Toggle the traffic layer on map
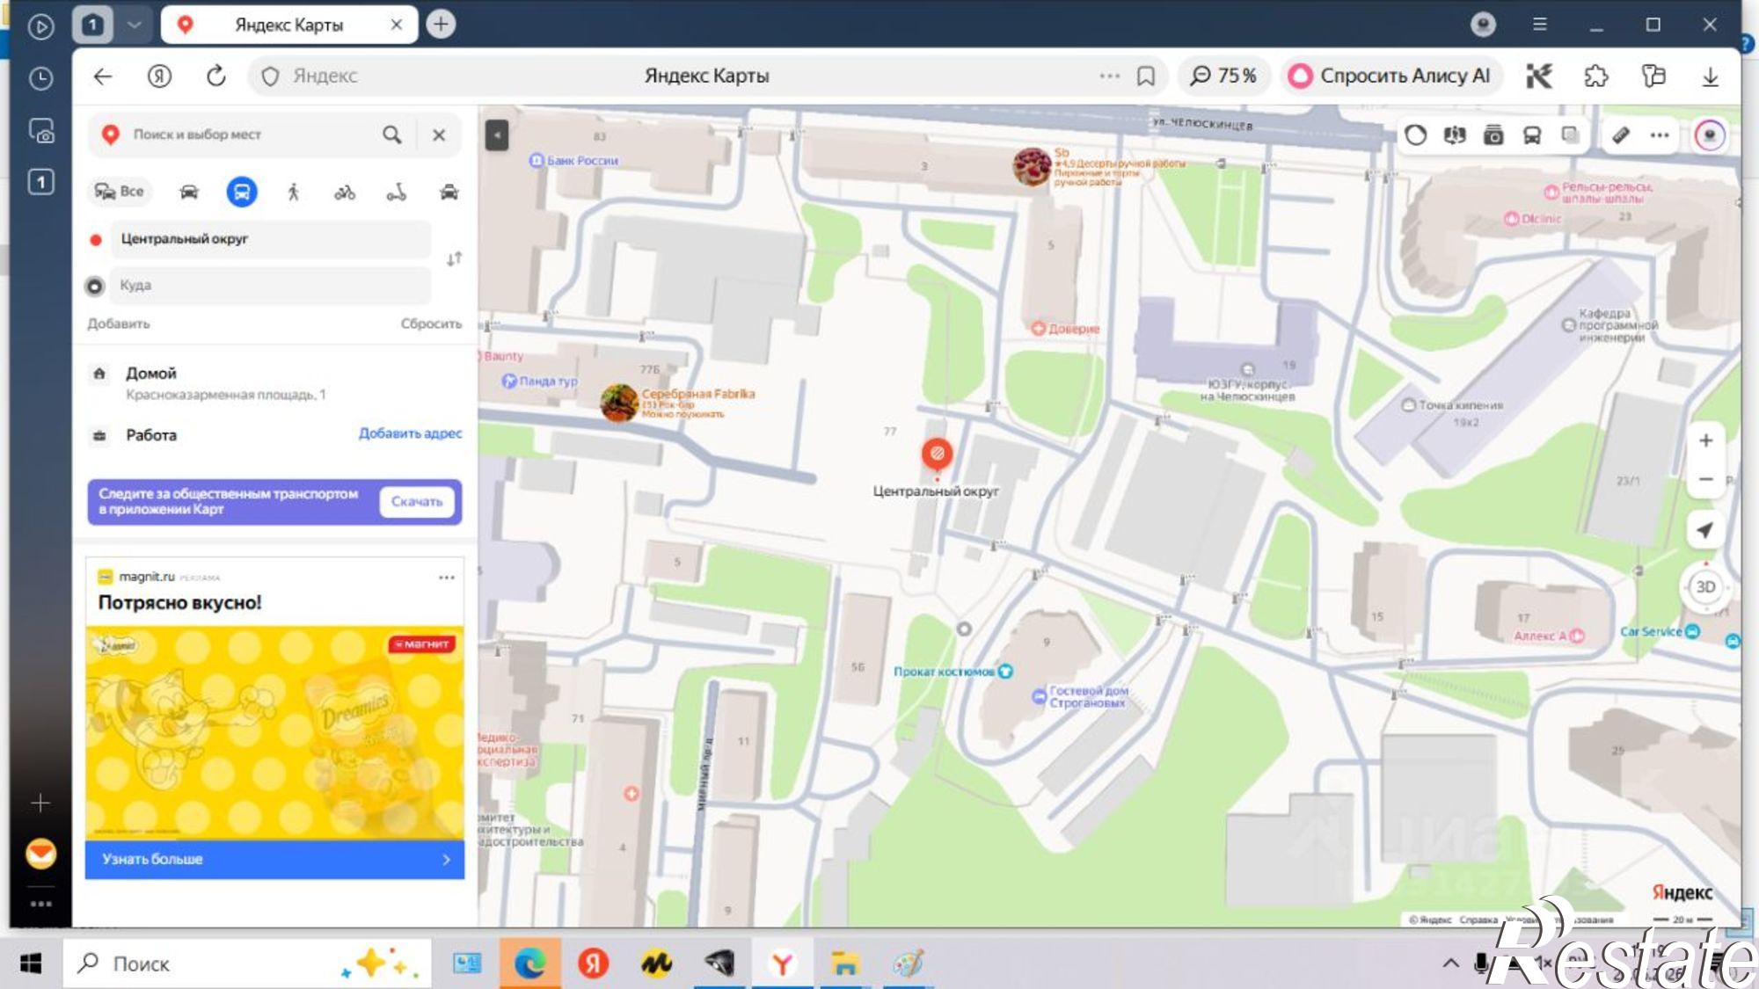 1416,135
